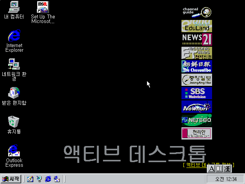Viewport: 245px width, 184px height.
Task: Open the SBS Webvision channel
Action: click(x=197, y=93)
